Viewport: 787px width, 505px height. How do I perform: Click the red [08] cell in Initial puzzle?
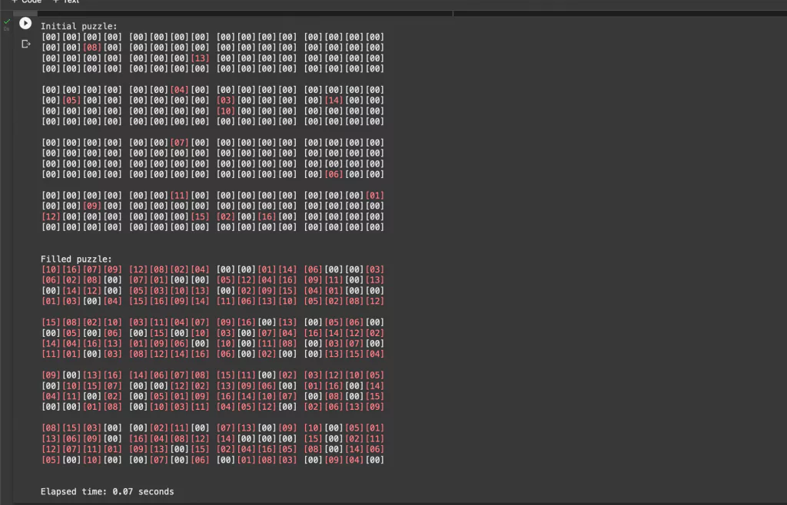pyautogui.click(x=92, y=48)
